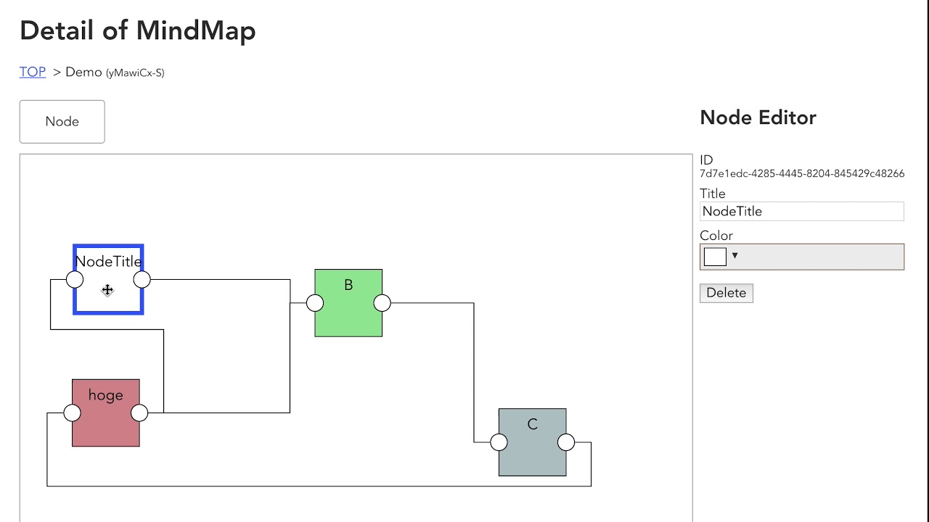Click the node ID text in editor
Image resolution: width=929 pixels, height=522 pixels.
coord(801,174)
